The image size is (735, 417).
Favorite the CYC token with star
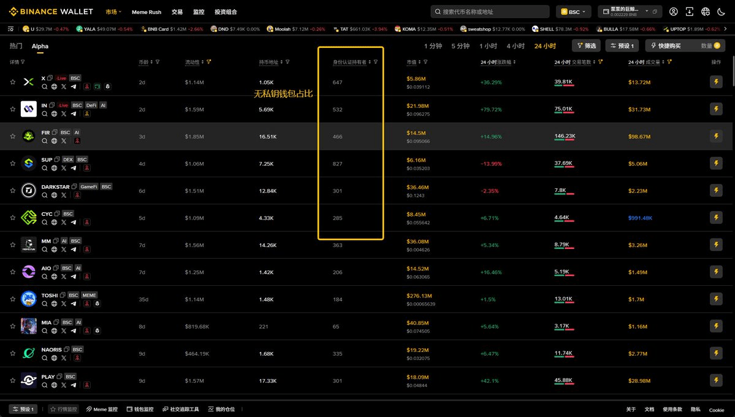(13, 218)
